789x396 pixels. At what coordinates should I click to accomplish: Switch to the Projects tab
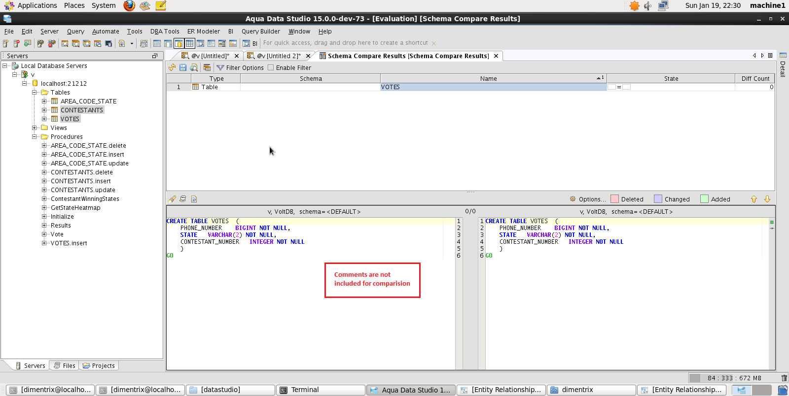pos(99,365)
